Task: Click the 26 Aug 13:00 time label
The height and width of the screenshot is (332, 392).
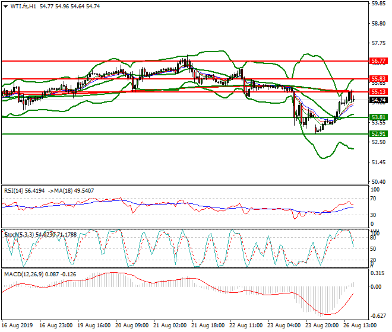Action: 360,325
